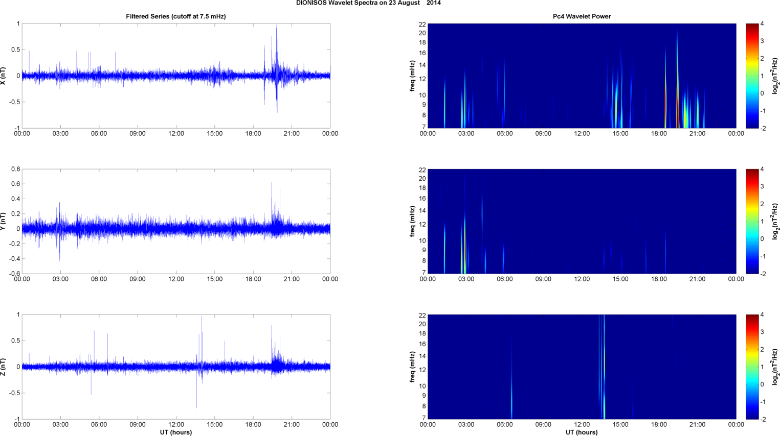Click the '0' tick on the middle colorbar
Screen dimensions: 780x436
tap(762, 239)
